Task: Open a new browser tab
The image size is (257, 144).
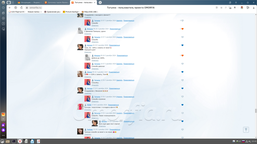Action: pyautogui.click(x=100, y=2)
